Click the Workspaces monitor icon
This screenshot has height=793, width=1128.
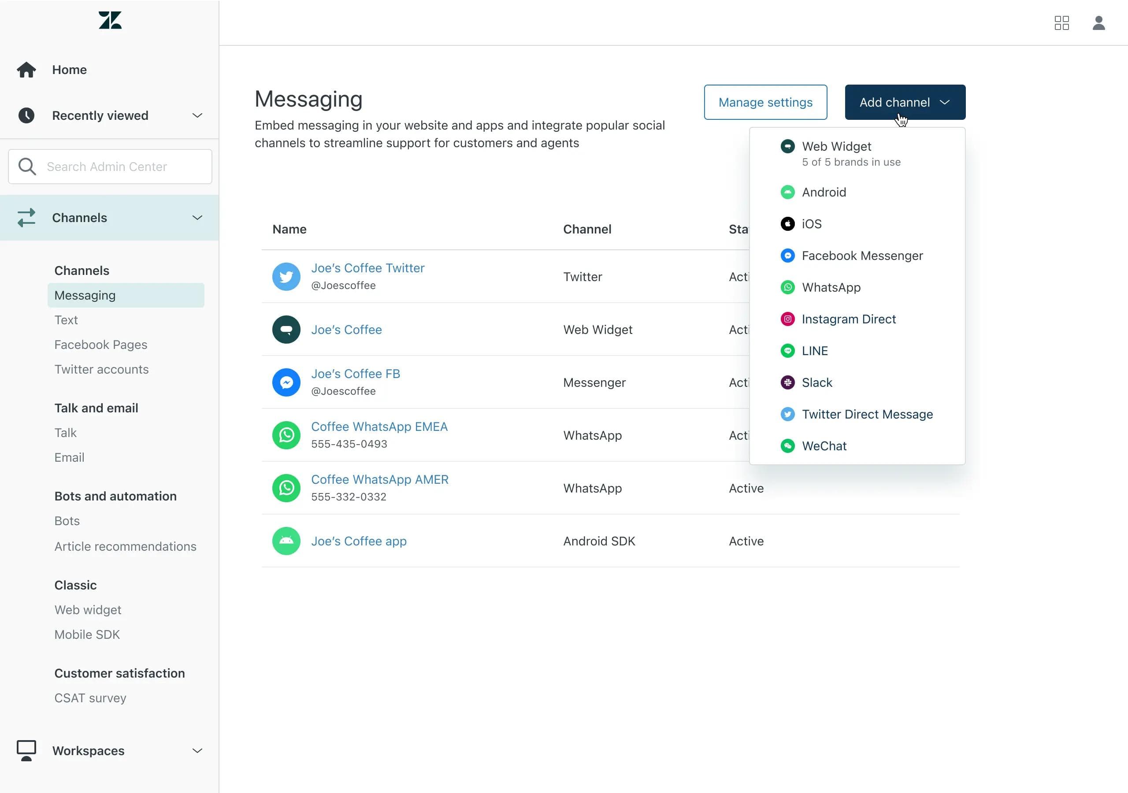pos(26,750)
